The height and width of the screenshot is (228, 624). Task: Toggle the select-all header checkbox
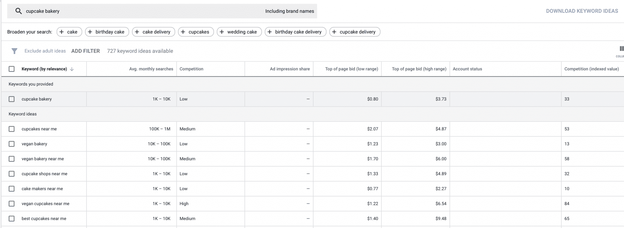point(12,69)
